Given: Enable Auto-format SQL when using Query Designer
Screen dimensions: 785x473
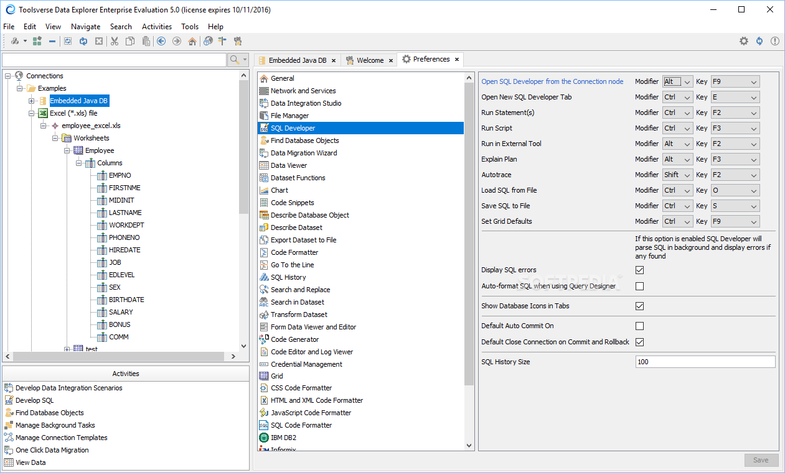Looking at the screenshot, I should coord(639,287).
